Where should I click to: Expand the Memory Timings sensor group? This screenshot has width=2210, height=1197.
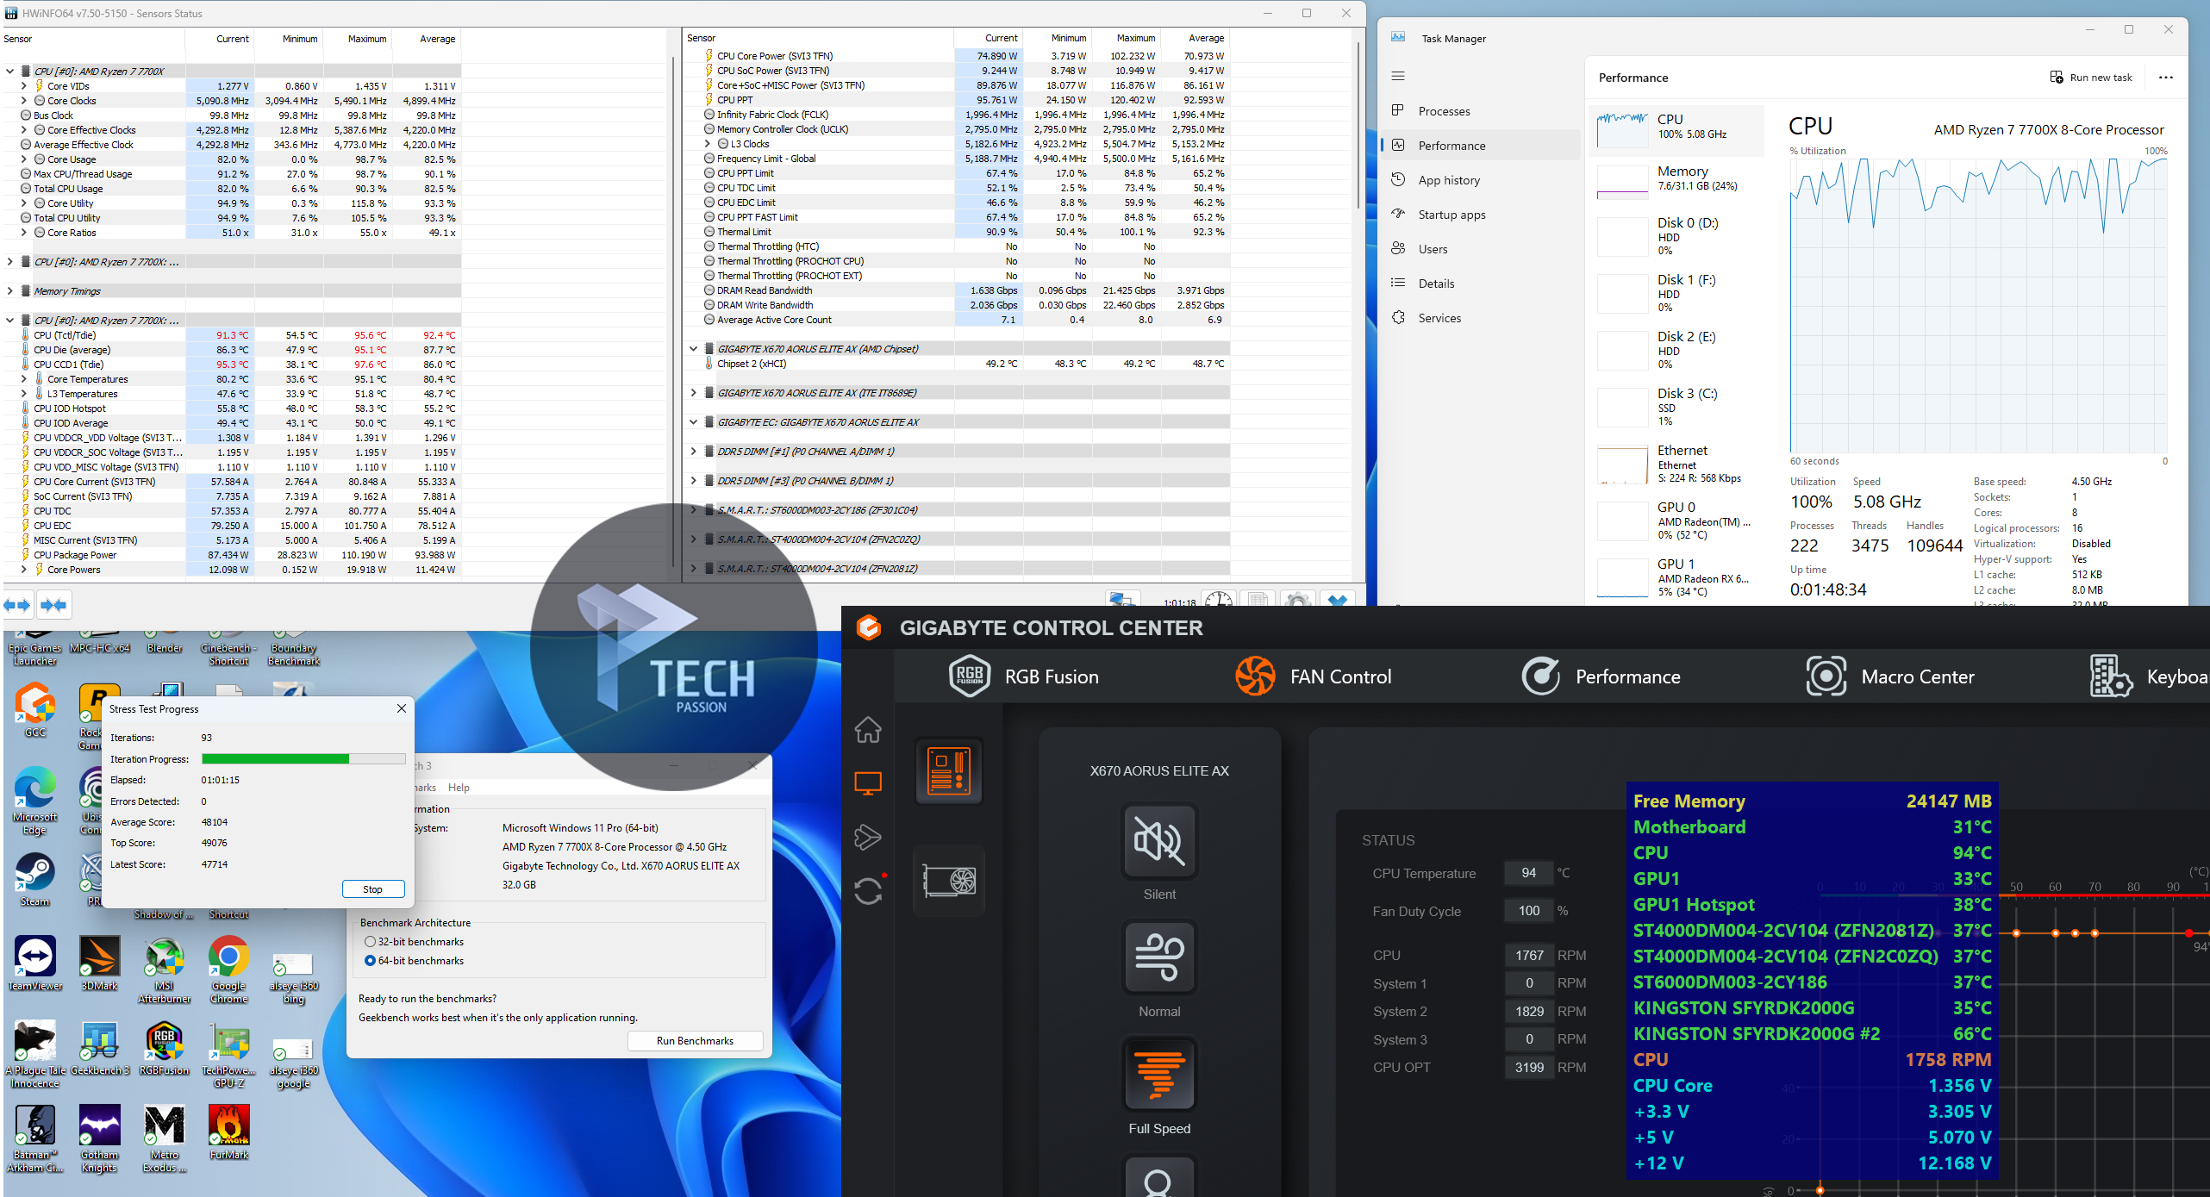(10, 291)
